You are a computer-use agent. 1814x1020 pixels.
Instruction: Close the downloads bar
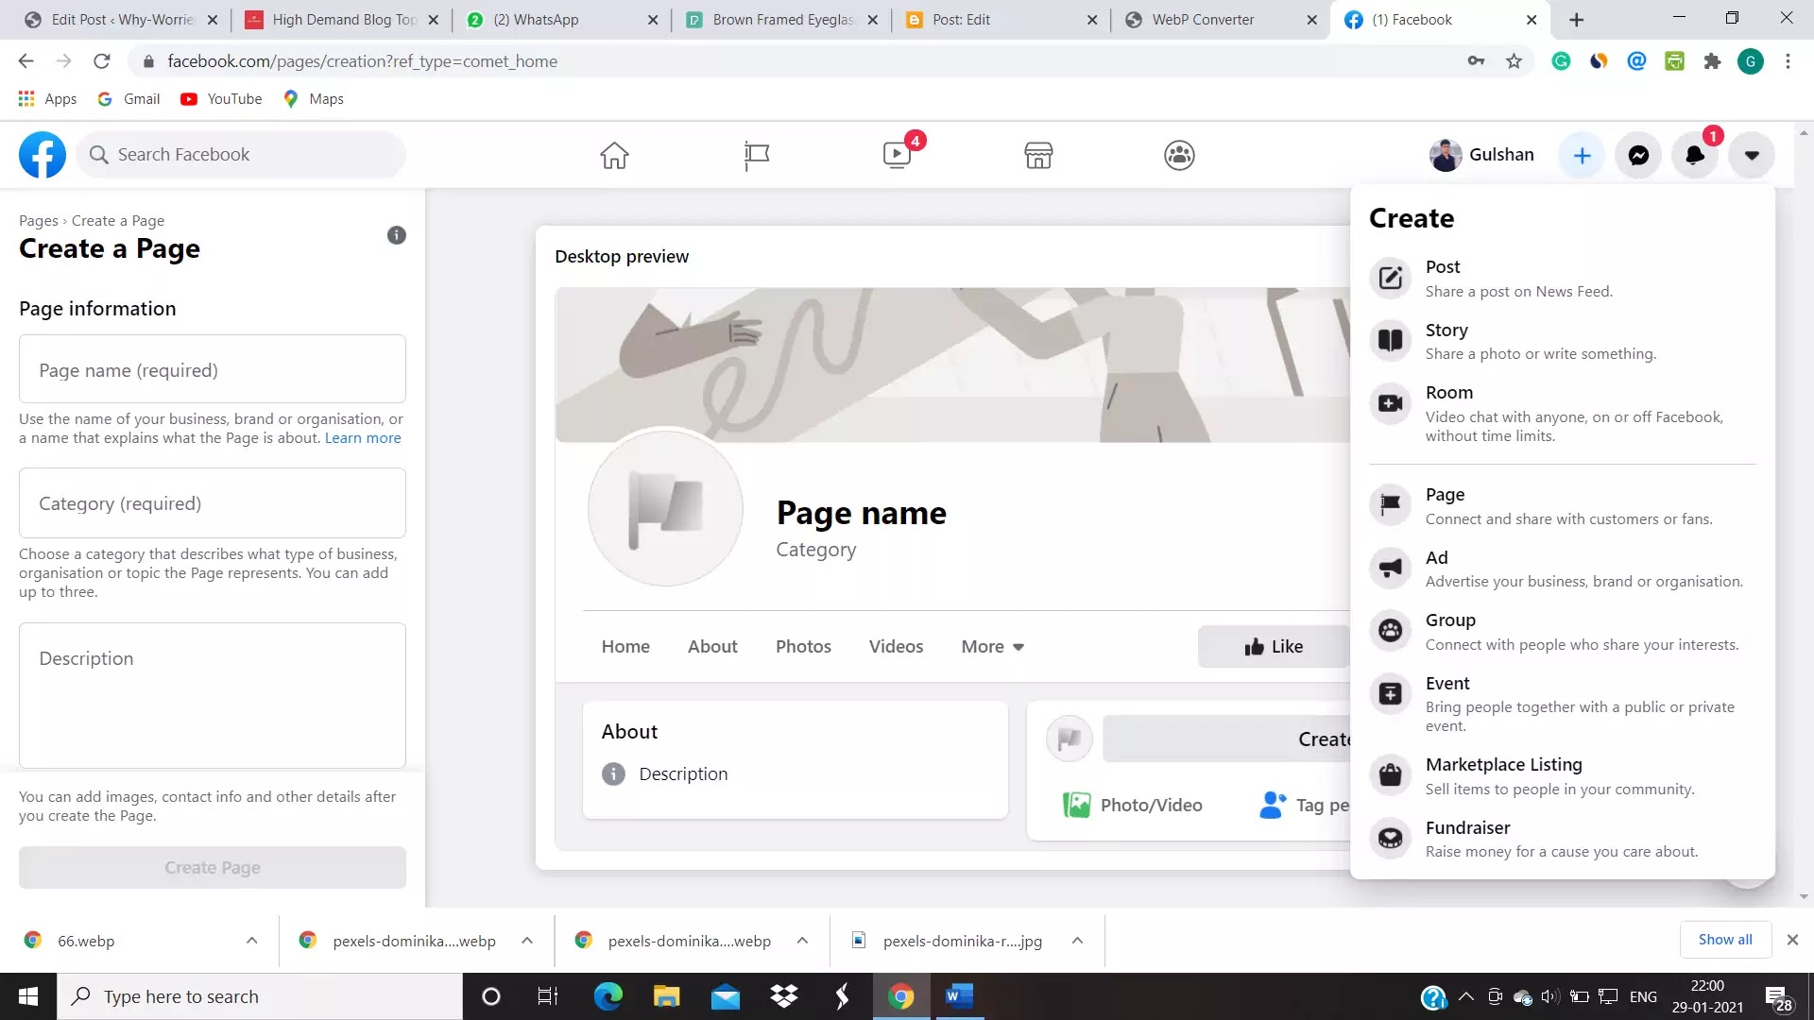(1792, 940)
